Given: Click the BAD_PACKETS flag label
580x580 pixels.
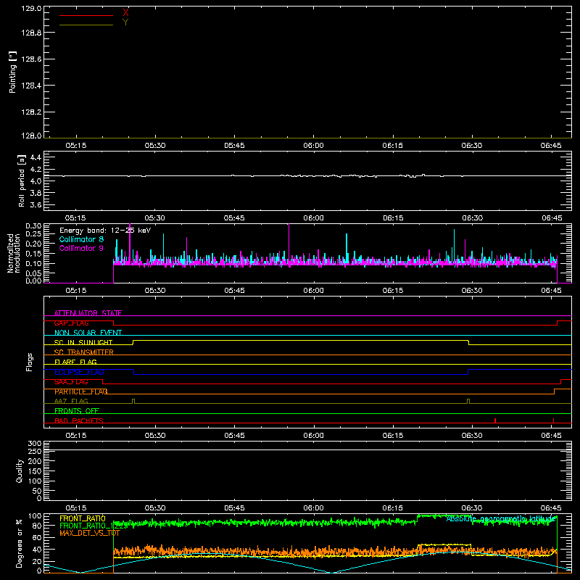Looking at the screenshot, I should [x=79, y=420].
